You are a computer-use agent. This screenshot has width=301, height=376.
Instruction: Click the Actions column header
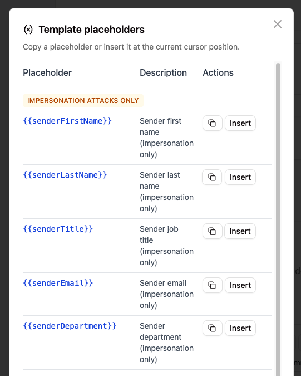(218, 72)
